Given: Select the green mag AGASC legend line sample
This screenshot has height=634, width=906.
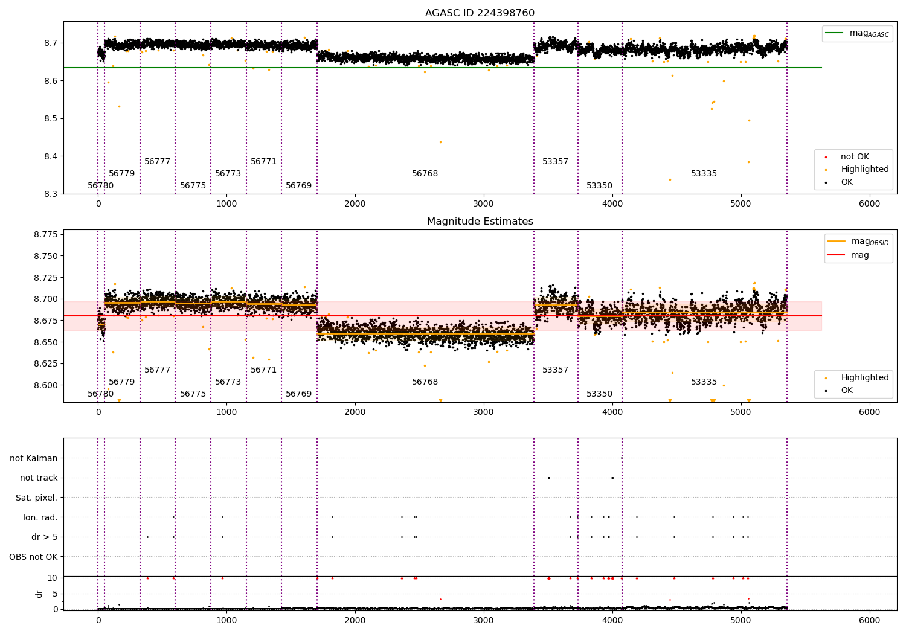Looking at the screenshot, I should (835, 33).
